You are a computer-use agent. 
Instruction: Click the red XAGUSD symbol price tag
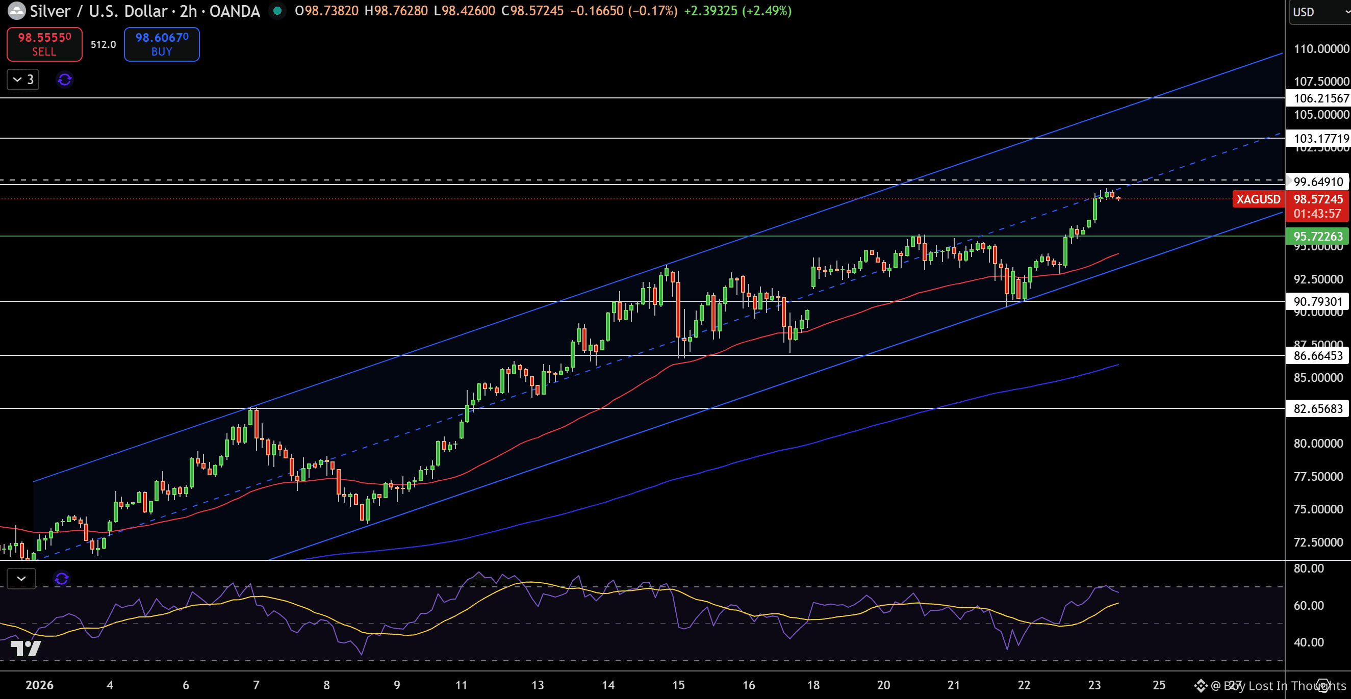point(1258,199)
